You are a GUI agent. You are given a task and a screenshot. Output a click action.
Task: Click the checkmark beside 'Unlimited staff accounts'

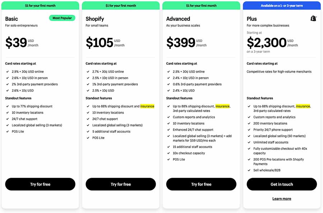[249, 142]
